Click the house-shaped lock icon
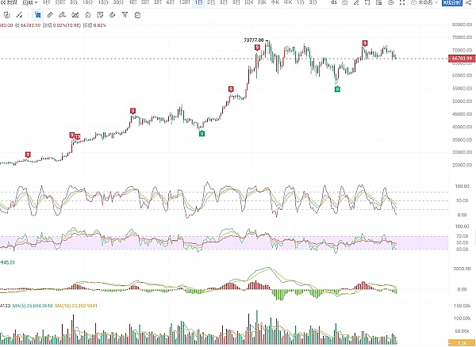Screen dimensions: 476x347 click(88, 15)
